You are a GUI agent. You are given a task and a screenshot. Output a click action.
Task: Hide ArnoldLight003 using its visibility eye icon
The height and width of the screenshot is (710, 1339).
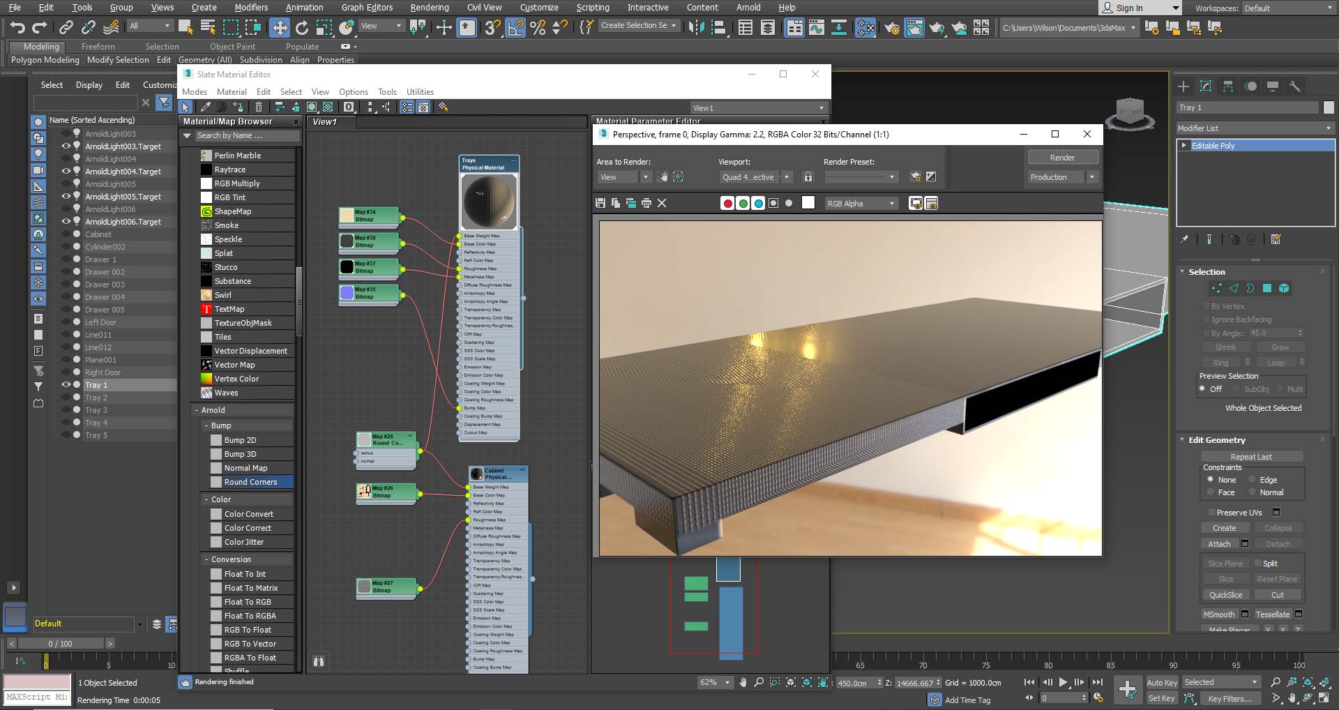pyautogui.click(x=66, y=134)
